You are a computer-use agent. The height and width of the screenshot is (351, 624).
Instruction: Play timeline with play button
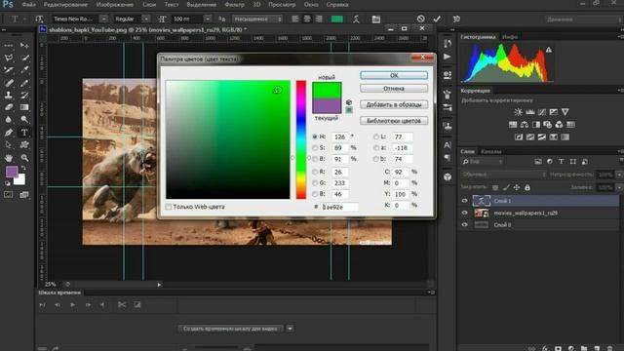coord(72,304)
